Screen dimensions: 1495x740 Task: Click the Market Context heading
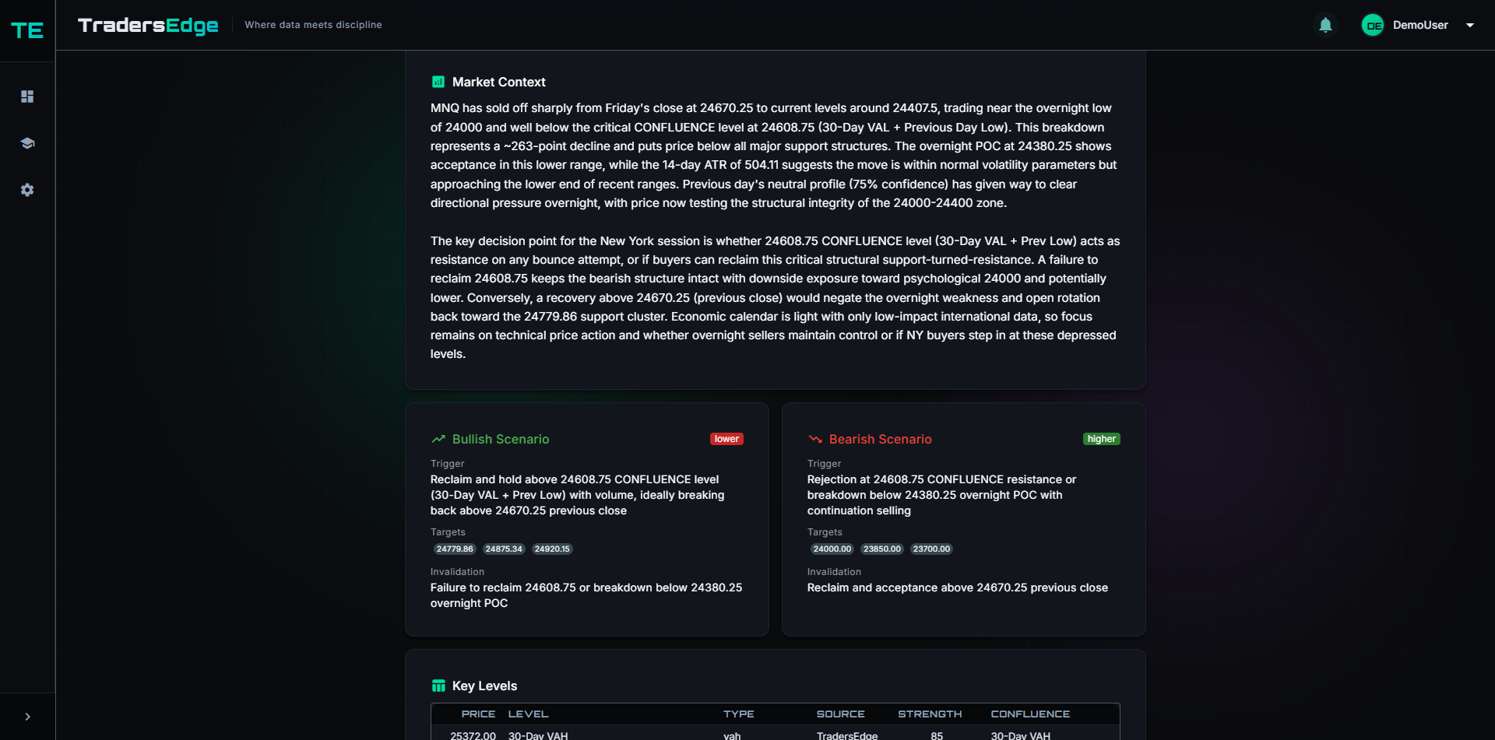[x=498, y=82]
